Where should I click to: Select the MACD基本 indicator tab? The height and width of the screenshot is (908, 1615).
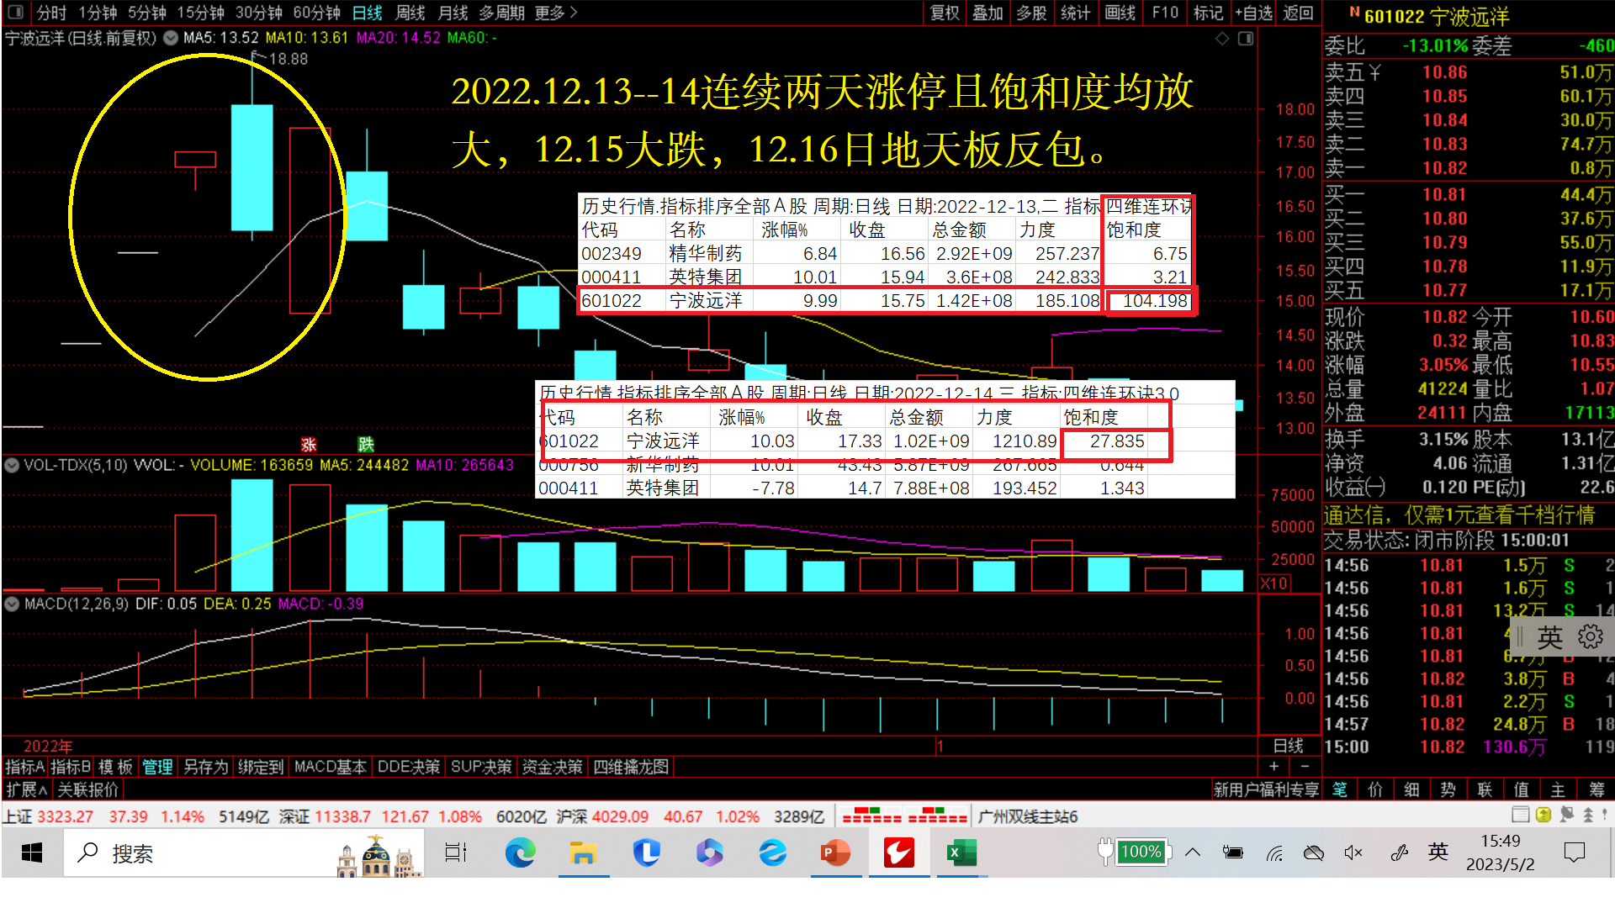(330, 767)
